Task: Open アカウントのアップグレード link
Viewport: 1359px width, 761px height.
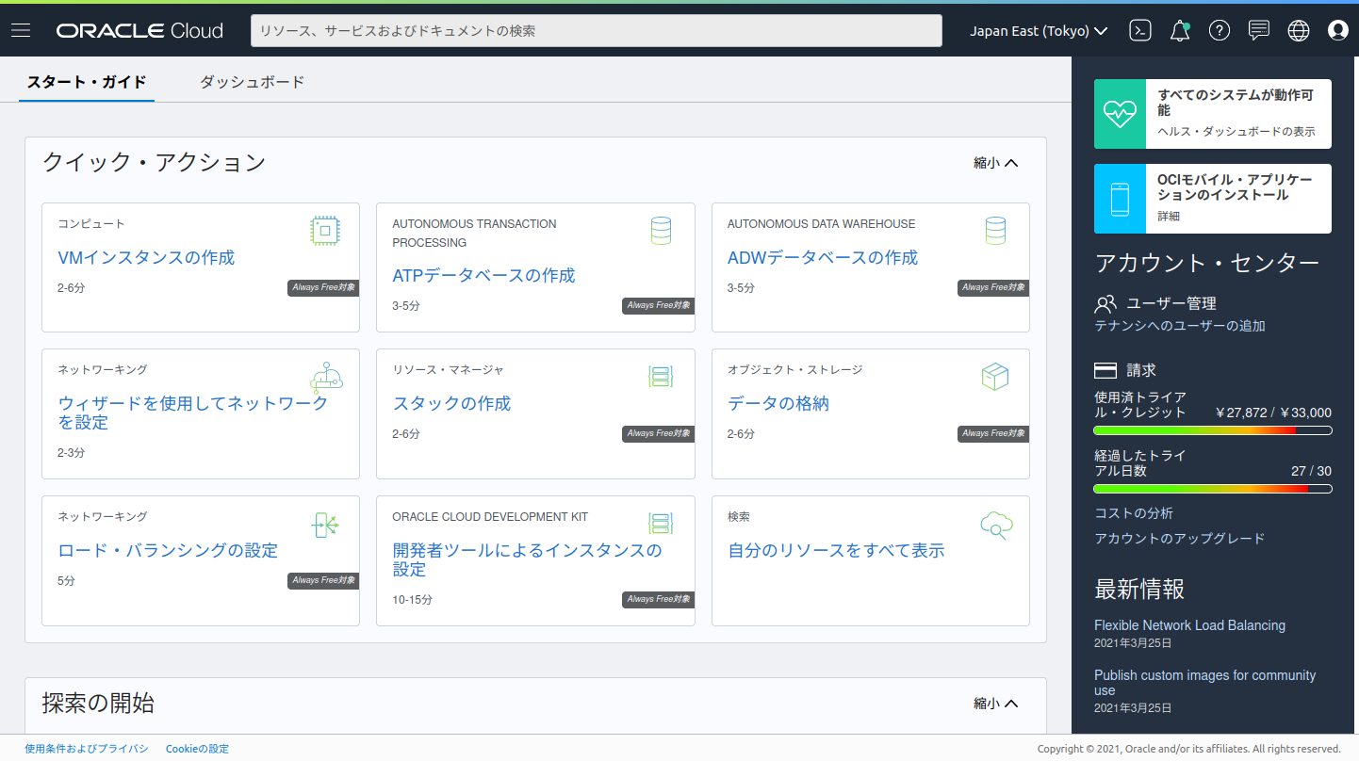Action: [1180, 539]
